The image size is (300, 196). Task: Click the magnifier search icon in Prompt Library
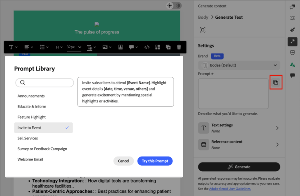pyautogui.click(x=23, y=83)
